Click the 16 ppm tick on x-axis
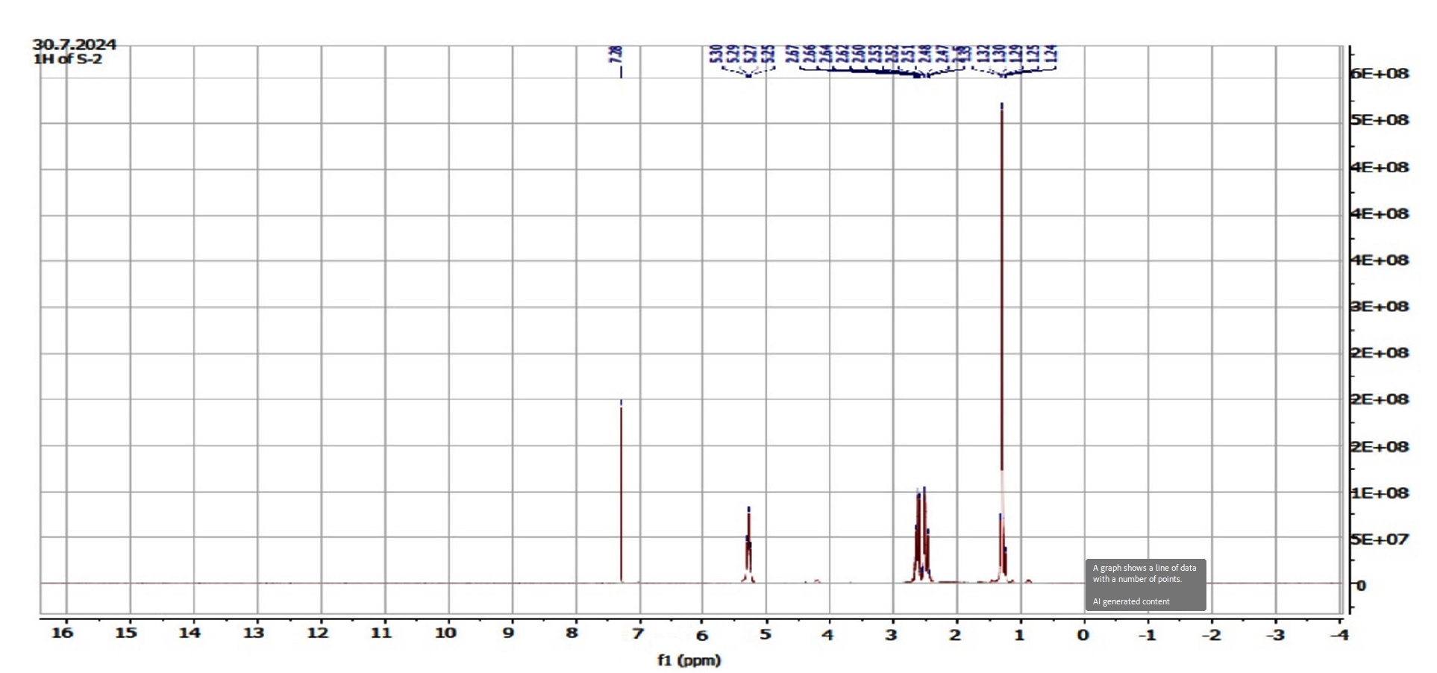 coord(63,633)
